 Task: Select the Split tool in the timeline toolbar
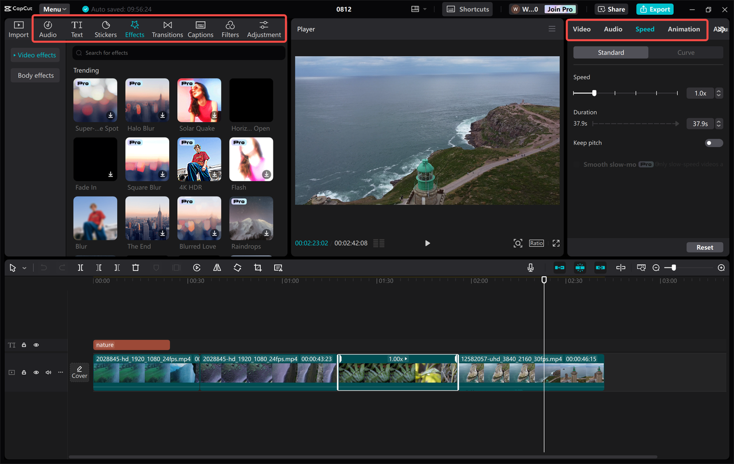tap(80, 268)
